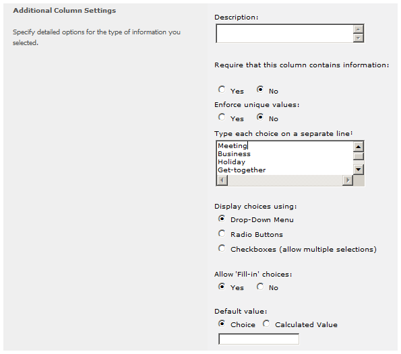
Task: Click Description box scroll down arrow
Action: click(x=359, y=38)
